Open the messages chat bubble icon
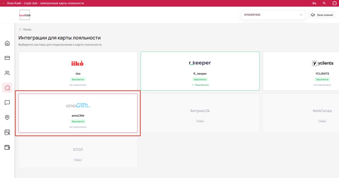Screen dimensions: 339x178 pyautogui.click(x=7, y=102)
